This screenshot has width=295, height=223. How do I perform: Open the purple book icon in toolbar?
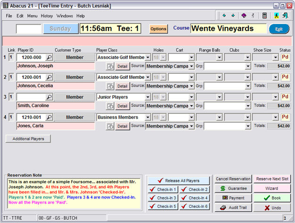244,16
